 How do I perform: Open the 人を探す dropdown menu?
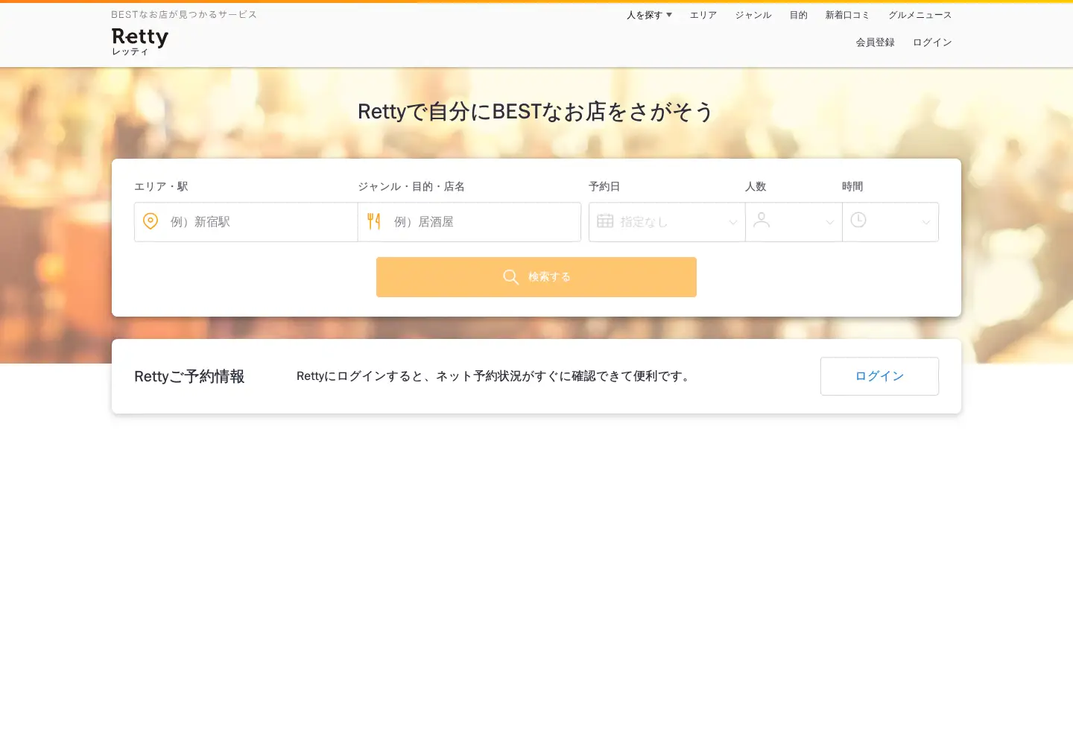pyautogui.click(x=649, y=15)
